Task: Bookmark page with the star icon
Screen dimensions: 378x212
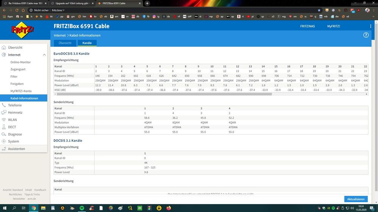Action: [319, 10]
